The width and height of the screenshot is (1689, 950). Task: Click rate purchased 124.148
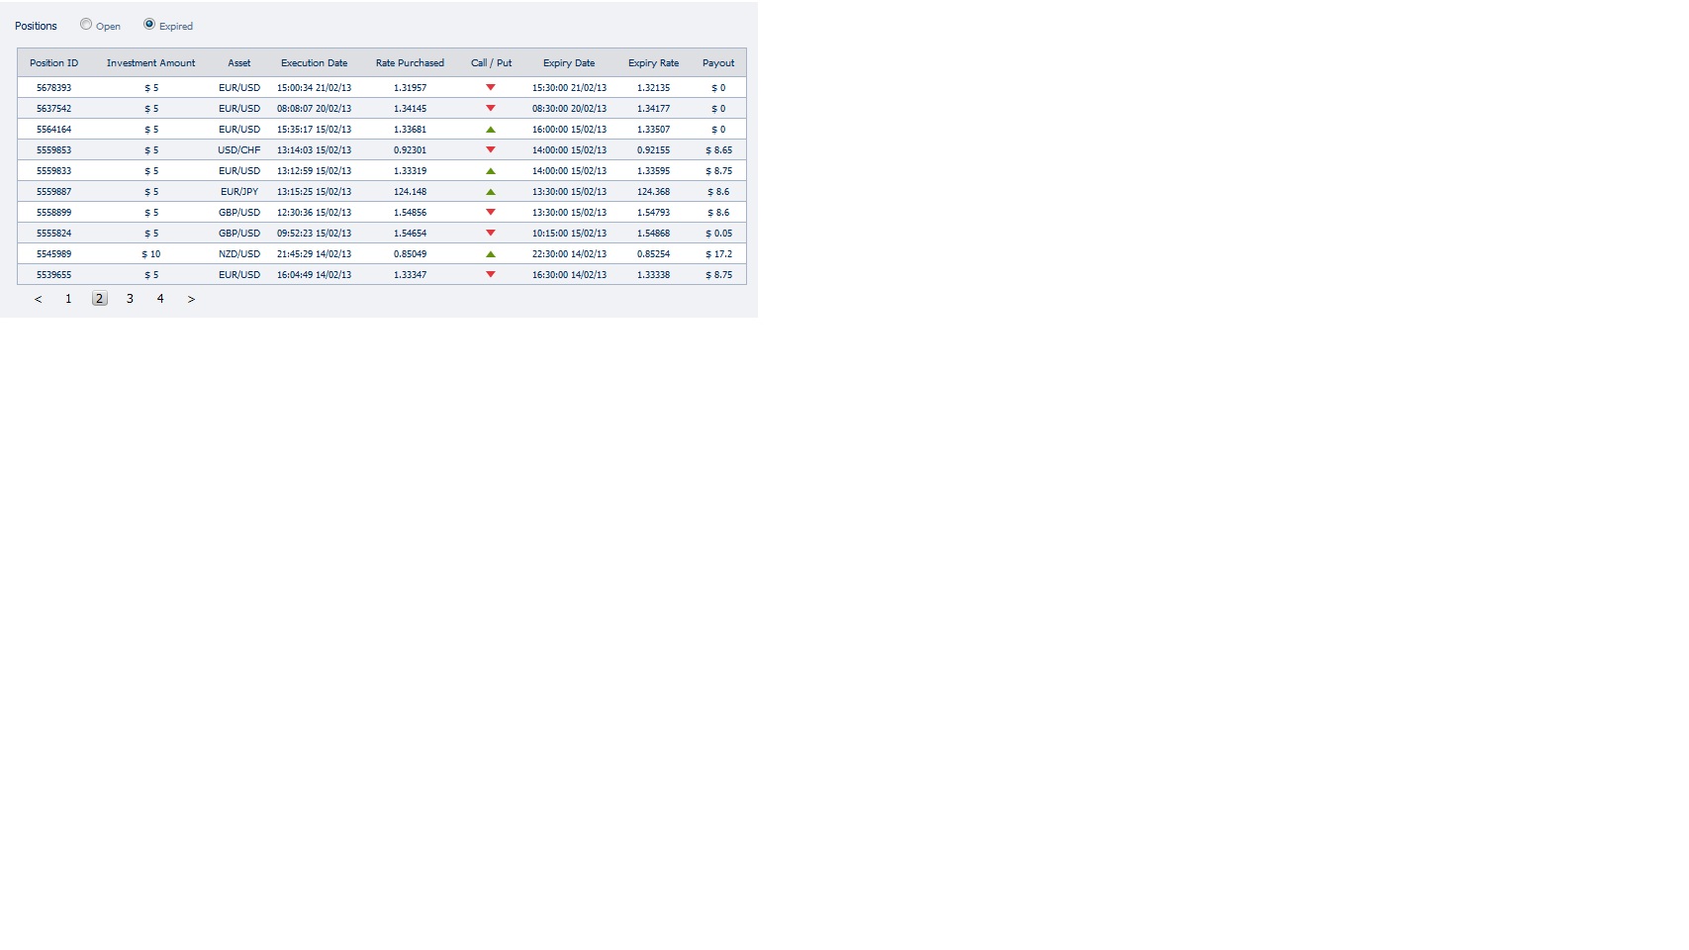410,192
